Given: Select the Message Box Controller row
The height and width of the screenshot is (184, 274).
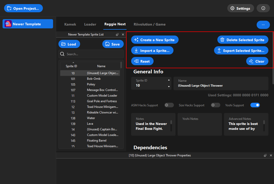Looking at the screenshot, I should 90,90.
